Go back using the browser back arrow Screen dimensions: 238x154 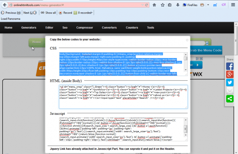[5, 5]
